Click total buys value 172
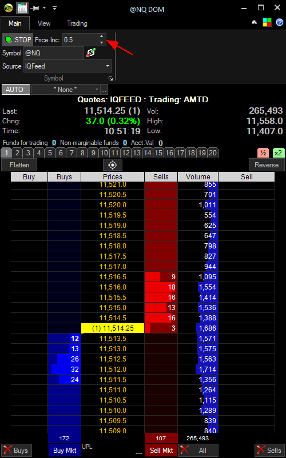 (64, 438)
